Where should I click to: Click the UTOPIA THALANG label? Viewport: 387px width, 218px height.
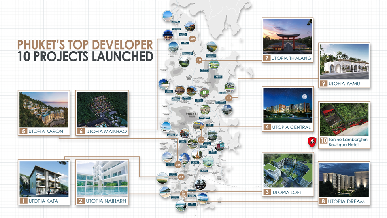coord(291,58)
